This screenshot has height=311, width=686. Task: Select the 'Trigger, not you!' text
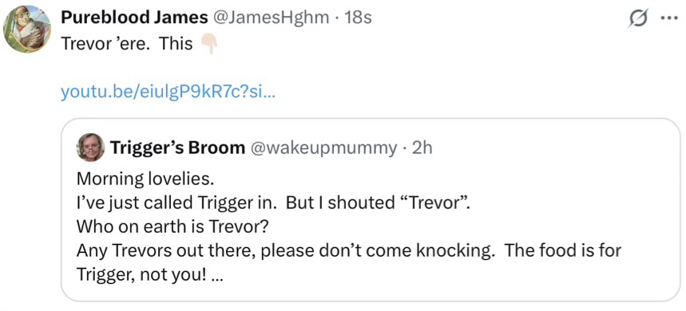coord(141,275)
